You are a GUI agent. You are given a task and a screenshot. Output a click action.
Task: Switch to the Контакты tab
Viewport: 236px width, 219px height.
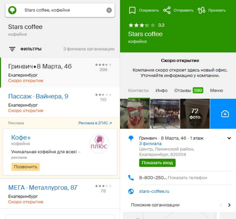[x=138, y=91]
